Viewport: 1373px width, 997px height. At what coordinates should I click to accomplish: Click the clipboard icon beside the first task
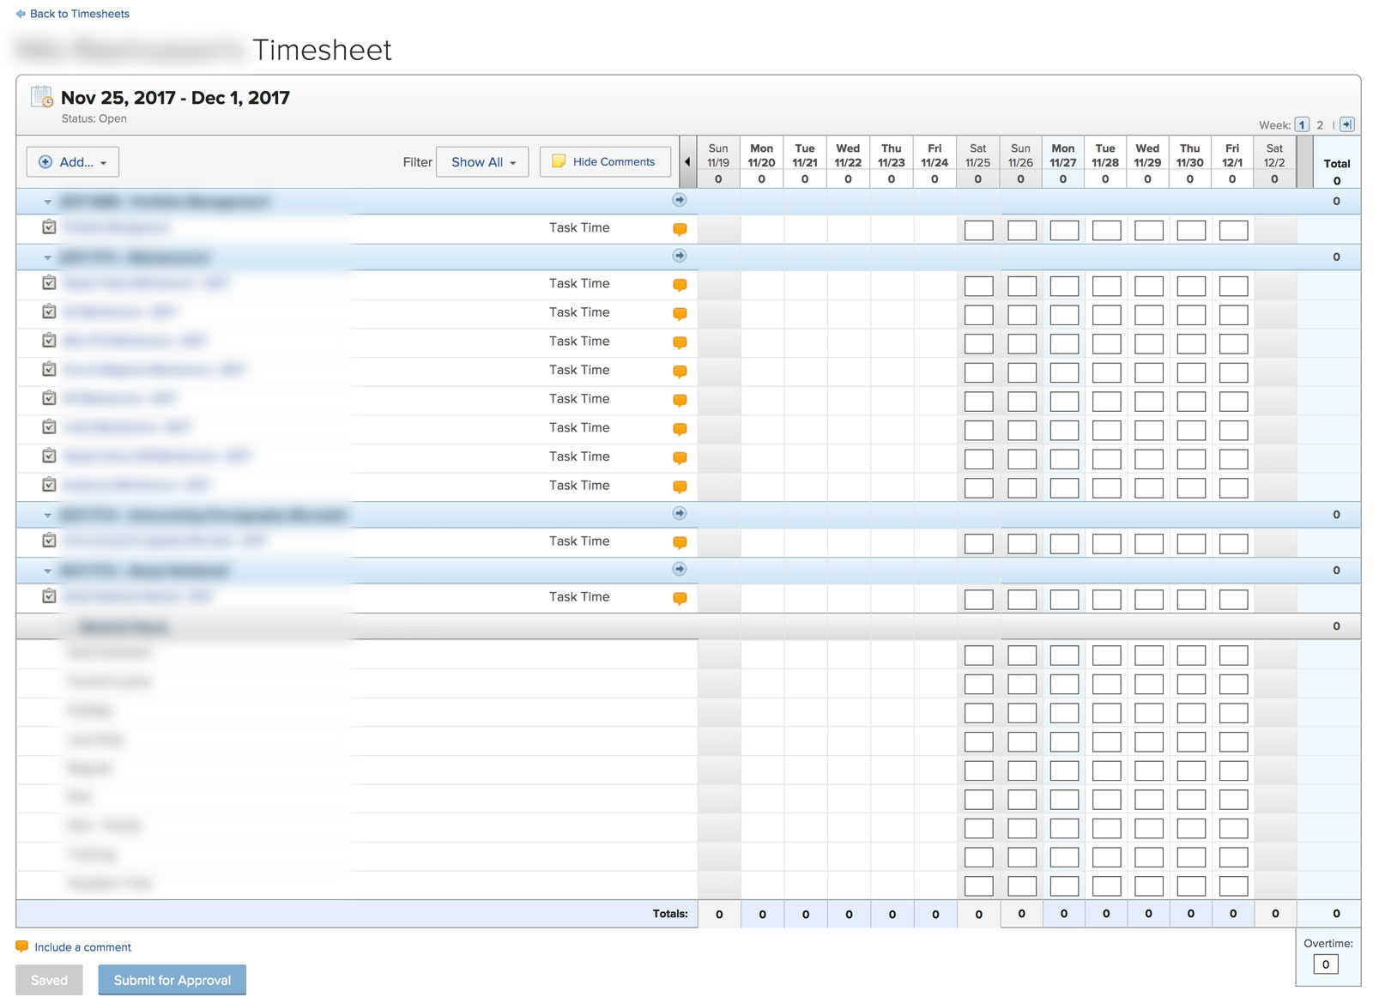[49, 227]
